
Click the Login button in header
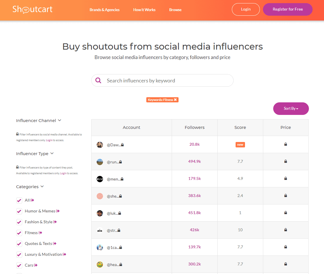(246, 9)
